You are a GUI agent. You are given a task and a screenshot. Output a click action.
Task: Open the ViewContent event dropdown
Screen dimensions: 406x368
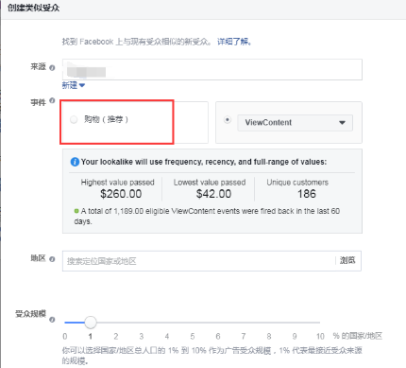pos(295,123)
